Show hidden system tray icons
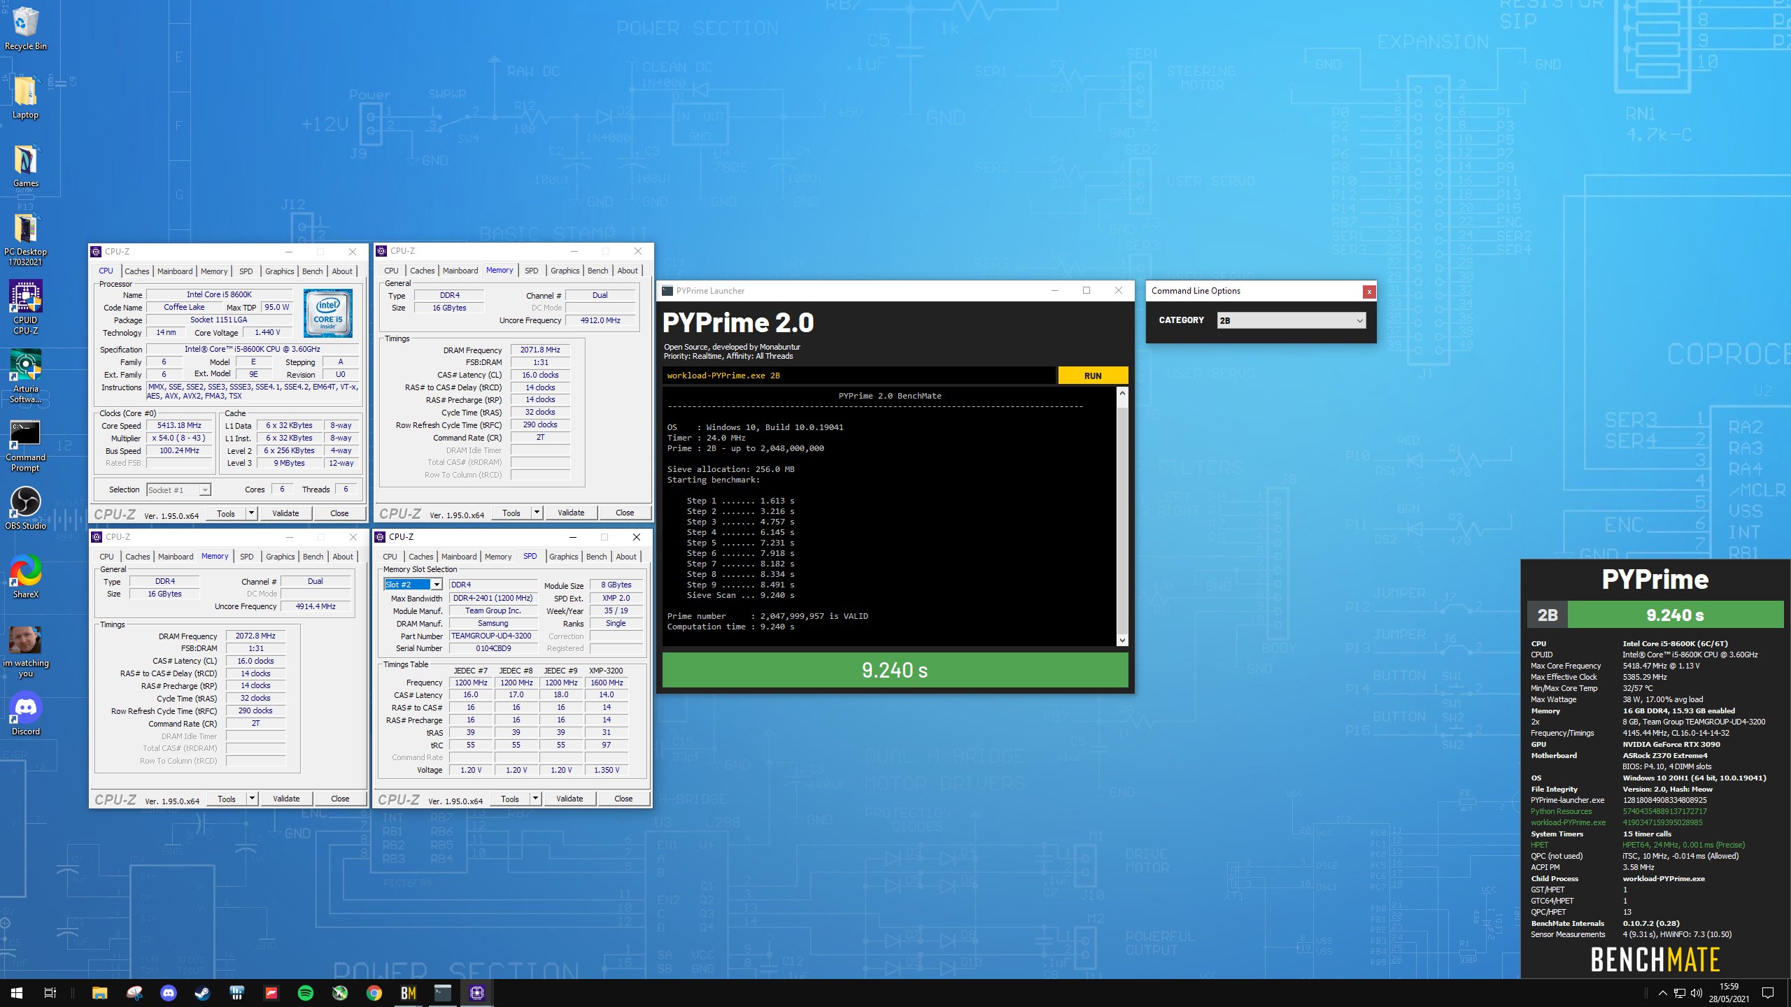 tap(1663, 993)
